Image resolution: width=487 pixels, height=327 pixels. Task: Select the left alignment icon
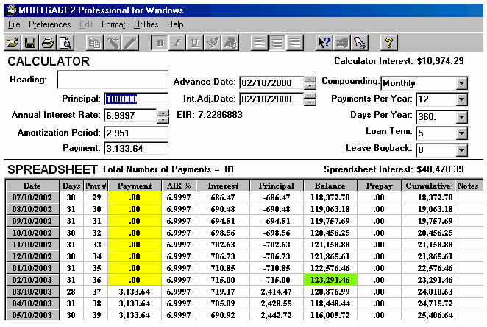click(260, 42)
